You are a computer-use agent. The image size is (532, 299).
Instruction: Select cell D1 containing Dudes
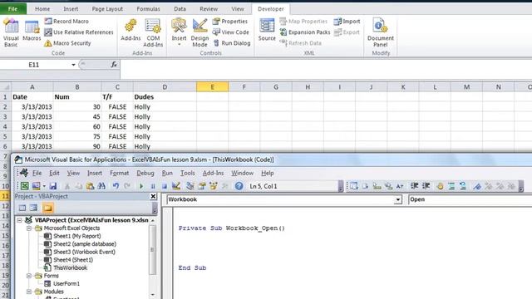[x=165, y=97]
